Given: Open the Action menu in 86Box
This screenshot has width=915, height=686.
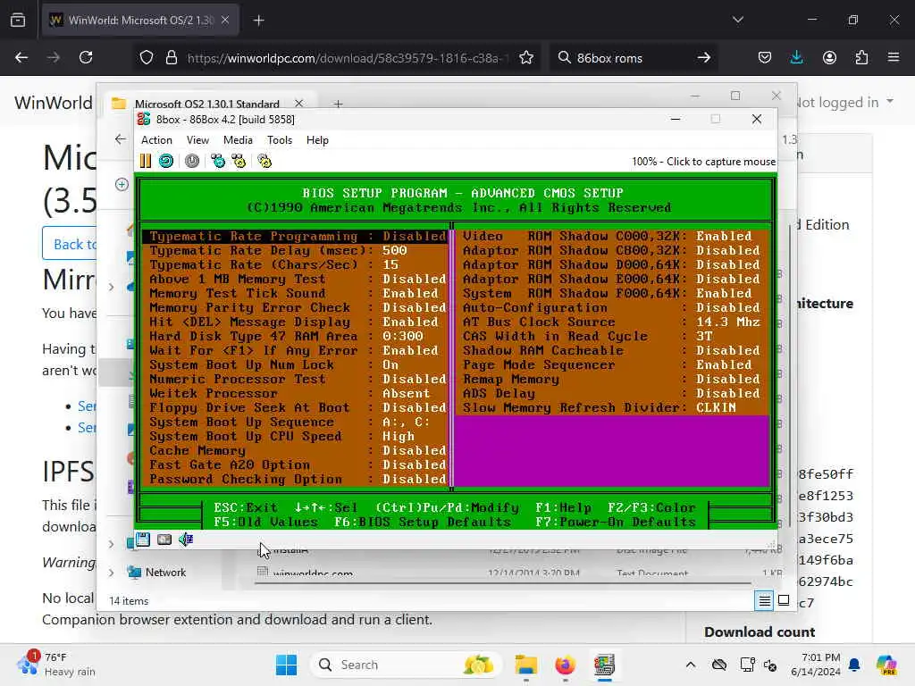Looking at the screenshot, I should coord(156,140).
